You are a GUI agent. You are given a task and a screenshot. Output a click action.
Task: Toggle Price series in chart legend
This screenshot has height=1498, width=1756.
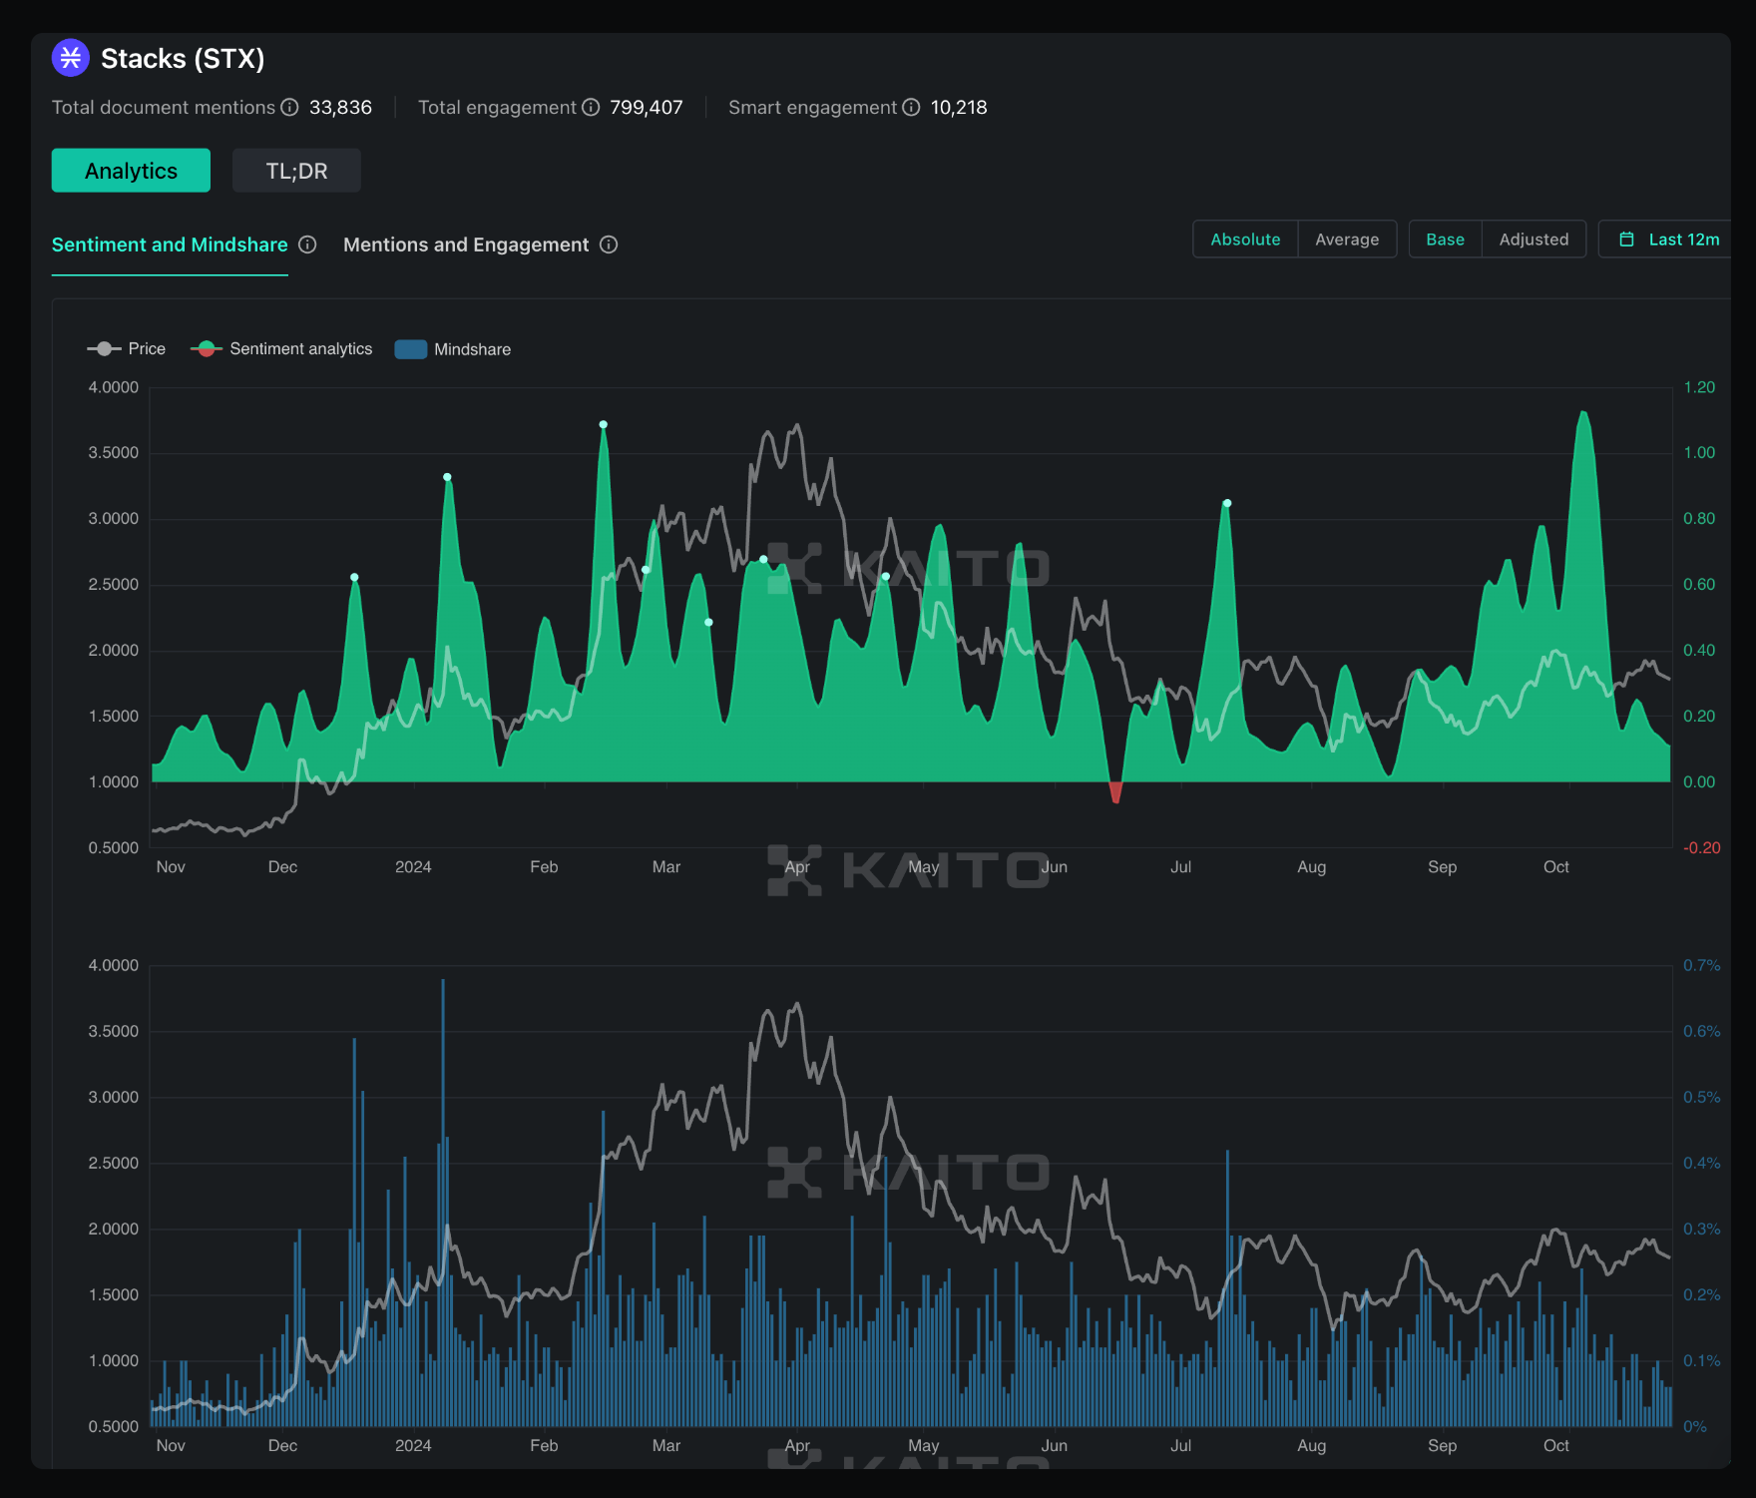[x=127, y=348]
